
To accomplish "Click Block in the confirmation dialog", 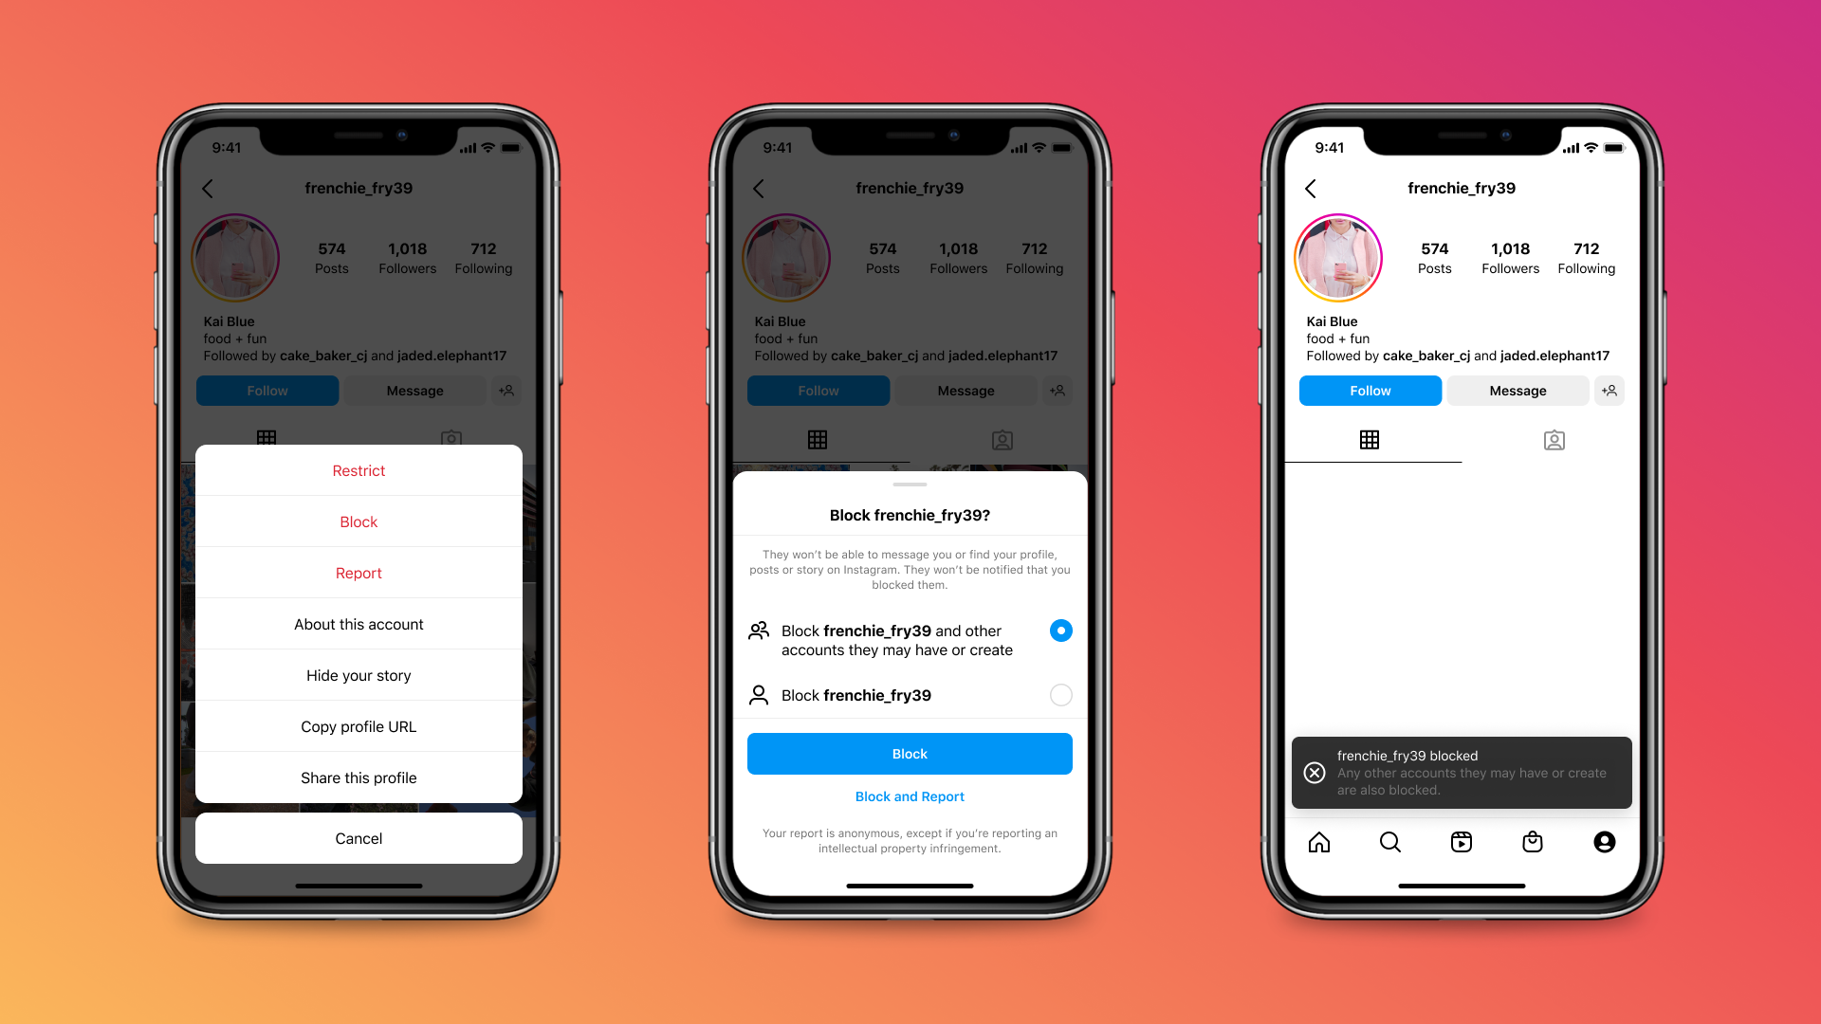I will tap(910, 753).
